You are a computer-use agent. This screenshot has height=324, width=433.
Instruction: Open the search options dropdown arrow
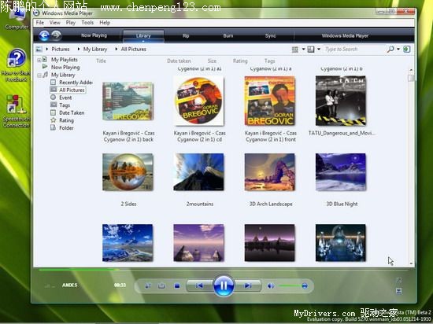point(398,50)
